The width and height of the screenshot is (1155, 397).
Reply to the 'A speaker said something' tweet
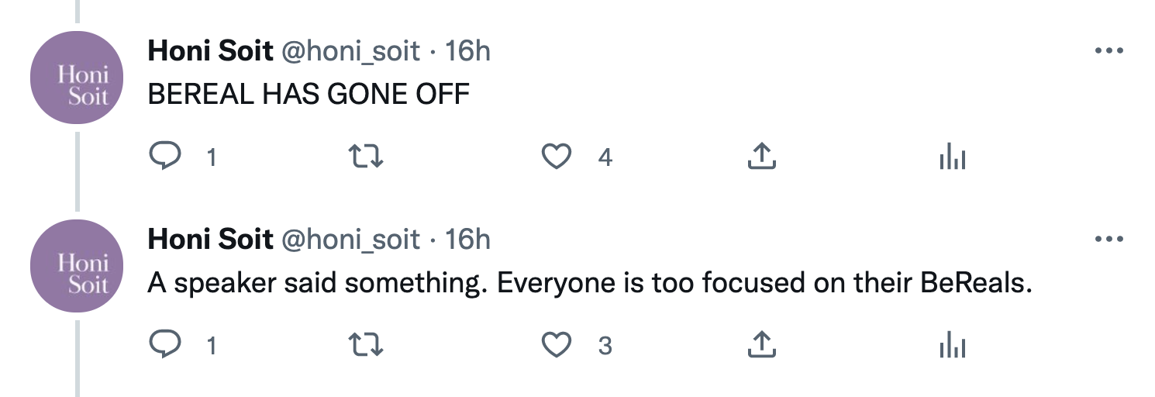(x=164, y=345)
